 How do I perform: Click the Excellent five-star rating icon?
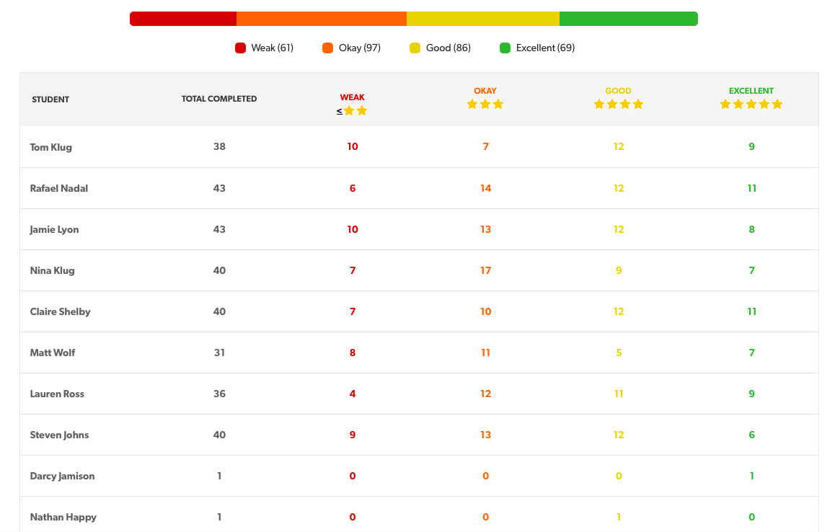751,104
